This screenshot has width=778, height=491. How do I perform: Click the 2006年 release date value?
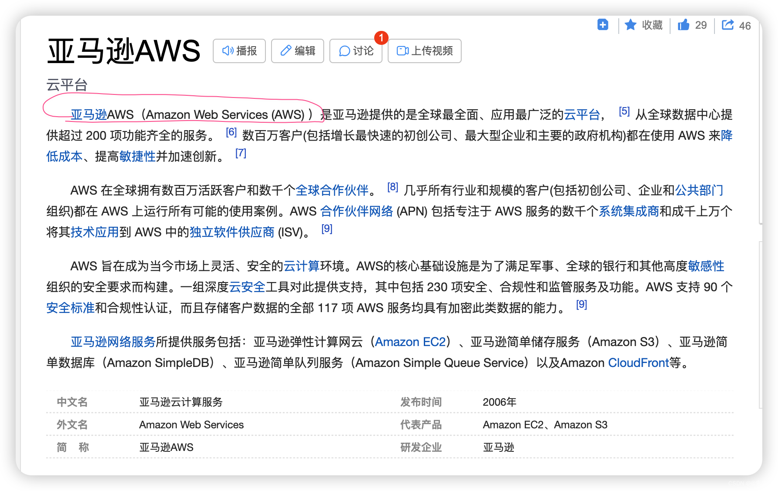[500, 402]
